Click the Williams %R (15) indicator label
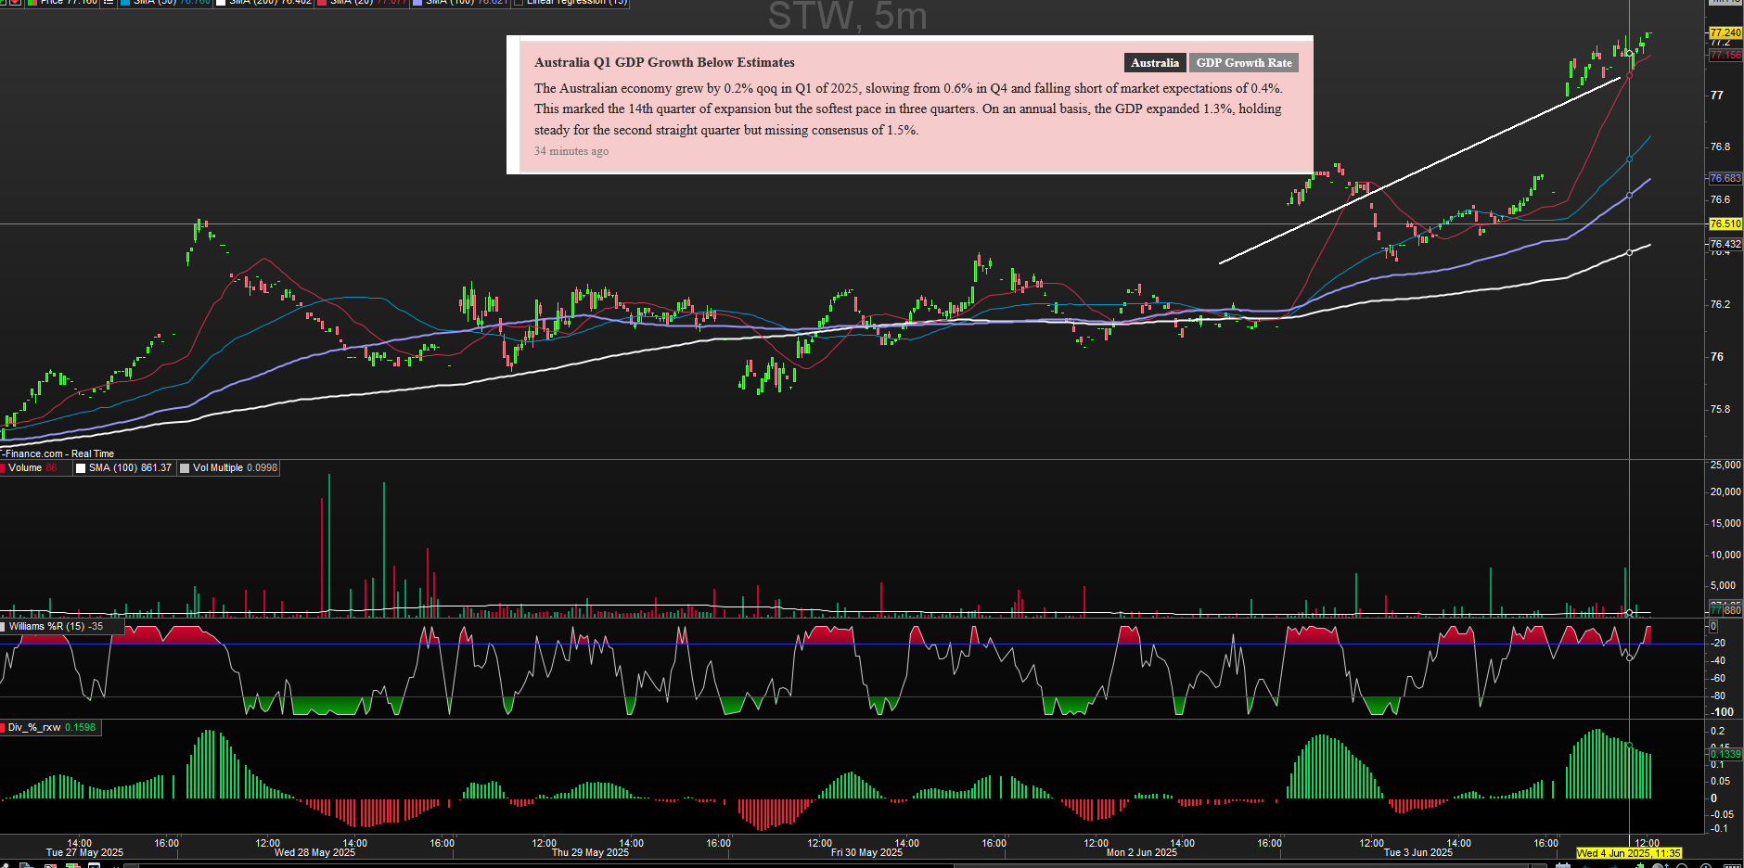The image size is (1744, 868). click(x=56, y=627)
